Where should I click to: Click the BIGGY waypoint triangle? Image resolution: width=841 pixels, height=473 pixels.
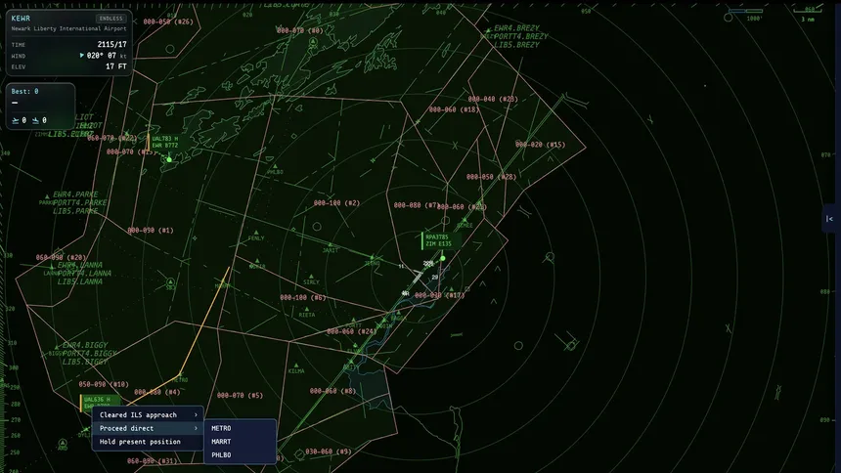tap(57, 347)
